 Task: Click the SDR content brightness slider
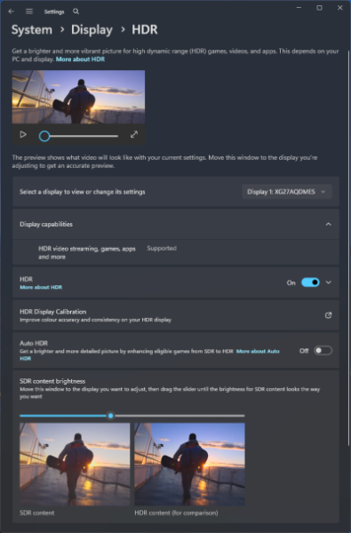[x=132, y=416]
